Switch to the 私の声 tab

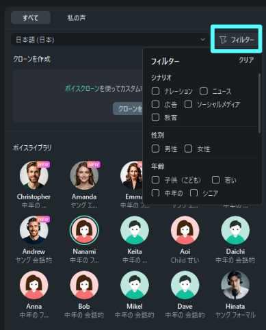pyautogui.click(x=77, y=18)
